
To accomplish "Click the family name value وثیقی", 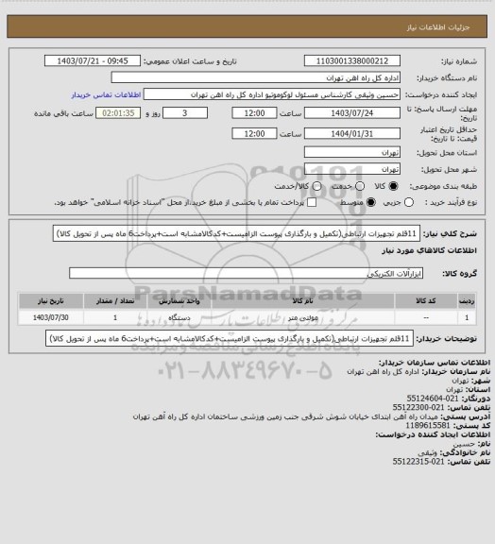I will (428, 452).
